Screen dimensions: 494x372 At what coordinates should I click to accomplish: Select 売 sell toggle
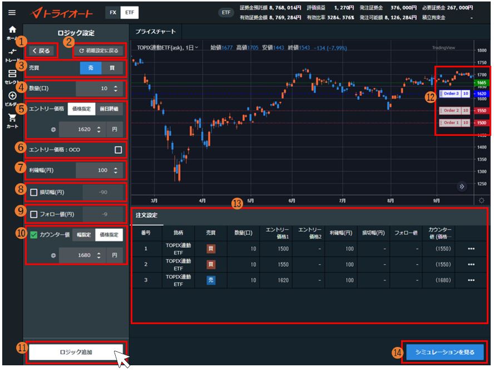click(91, 68)
